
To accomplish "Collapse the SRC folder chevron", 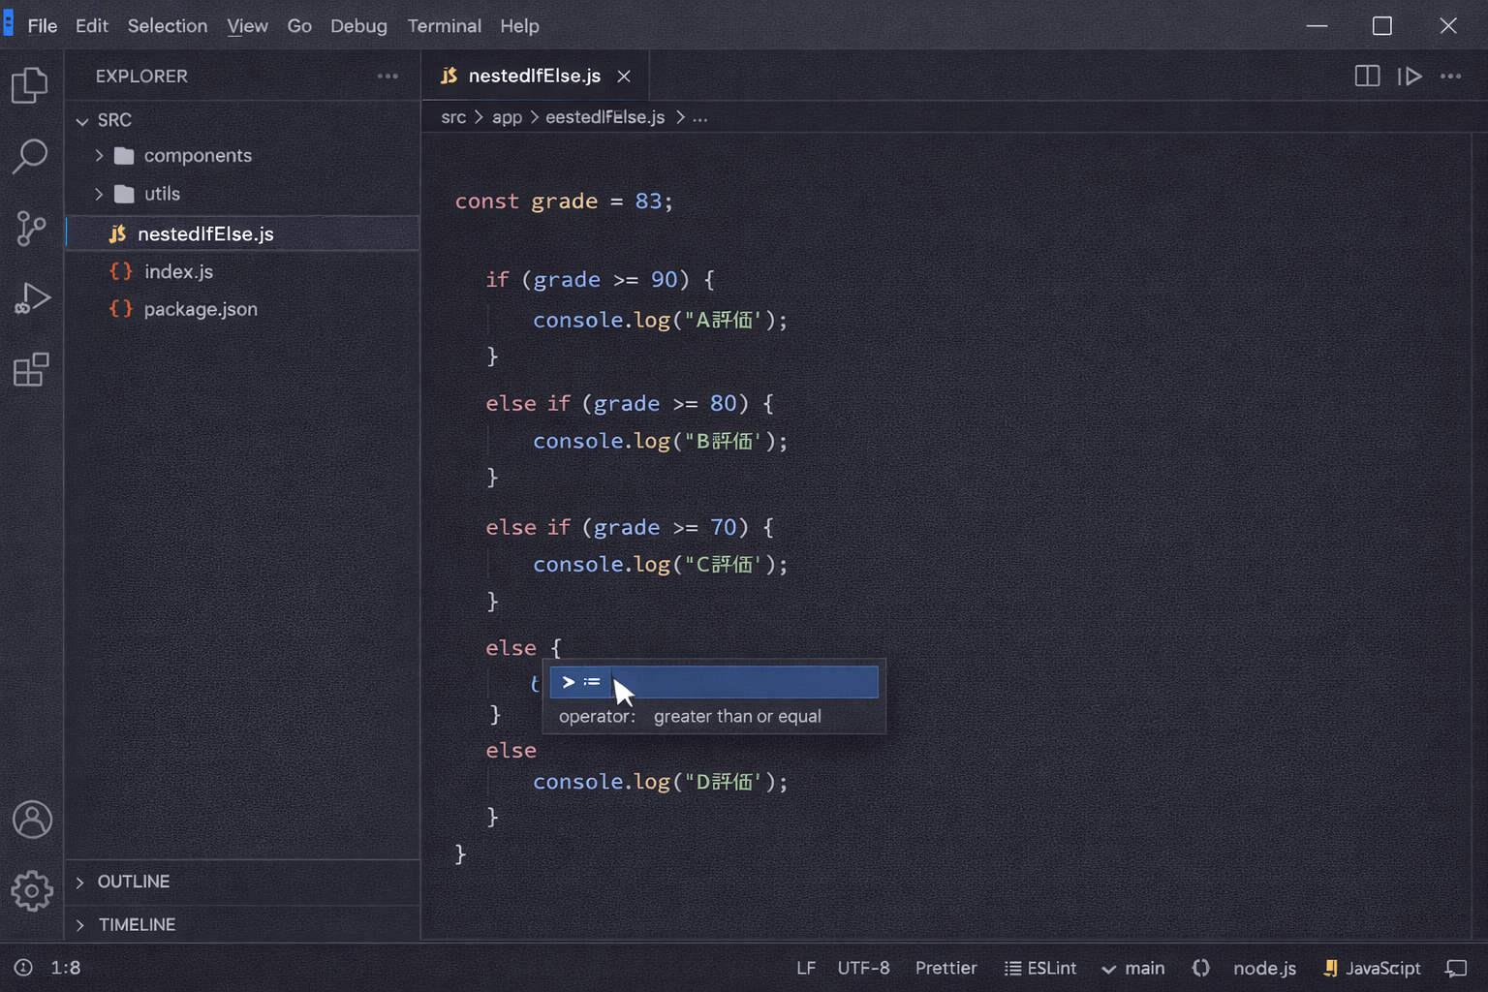I will [82, 120].
